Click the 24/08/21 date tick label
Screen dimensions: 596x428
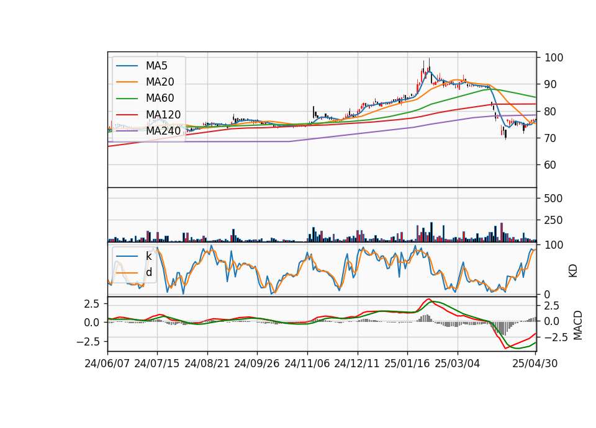[207, 363]
